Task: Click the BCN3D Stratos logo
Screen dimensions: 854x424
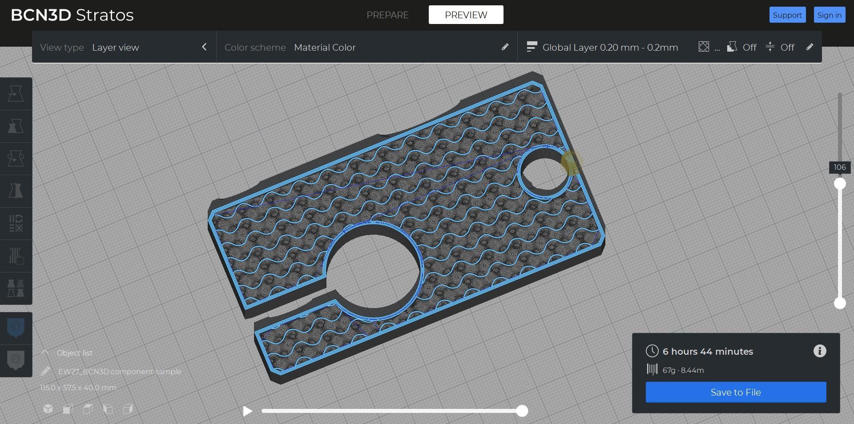Action: [72, 15]
